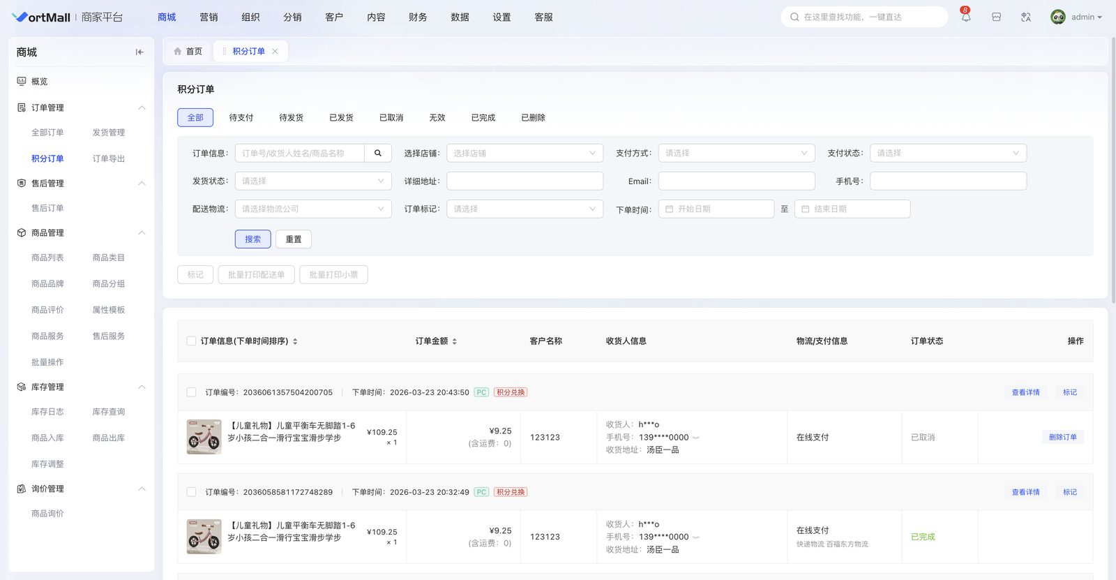Collapse the sidebar with the fold icon
Viewport: 1116px width, 580px height.
(139, 52)
